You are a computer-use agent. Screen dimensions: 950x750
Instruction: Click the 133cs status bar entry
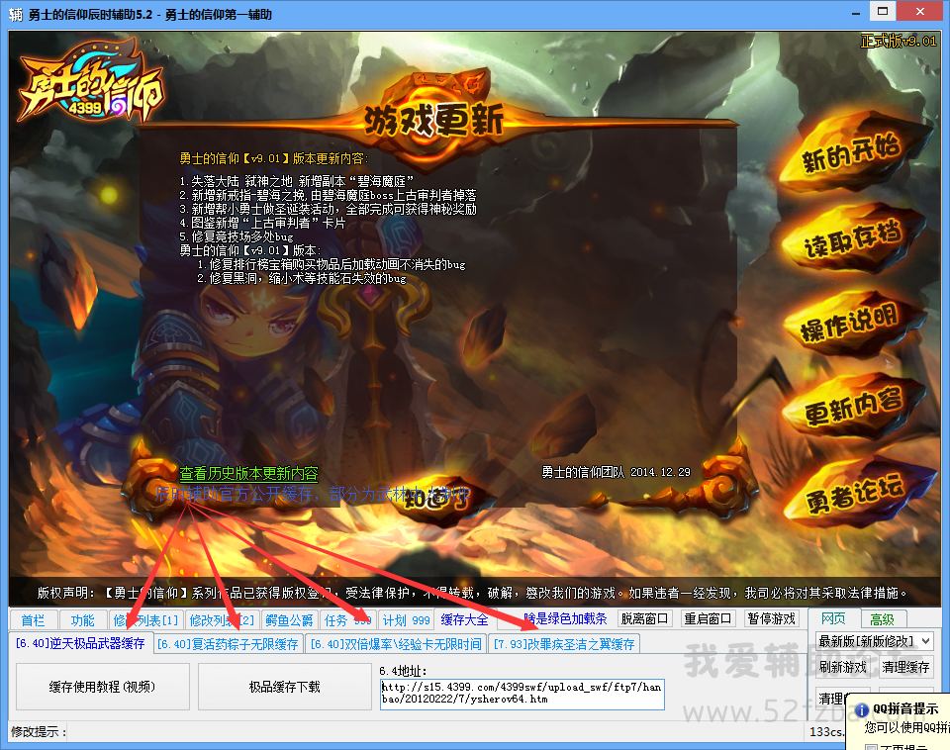pyautogui.click(x=826, y=732)
